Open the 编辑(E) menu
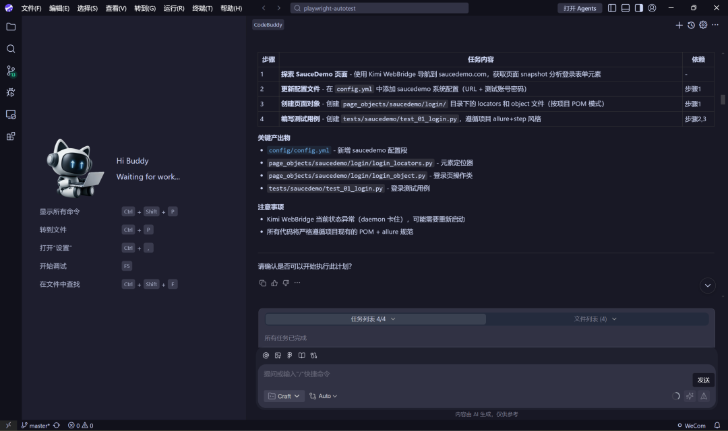This screenshot has height=431, width=728. point(59,8)
